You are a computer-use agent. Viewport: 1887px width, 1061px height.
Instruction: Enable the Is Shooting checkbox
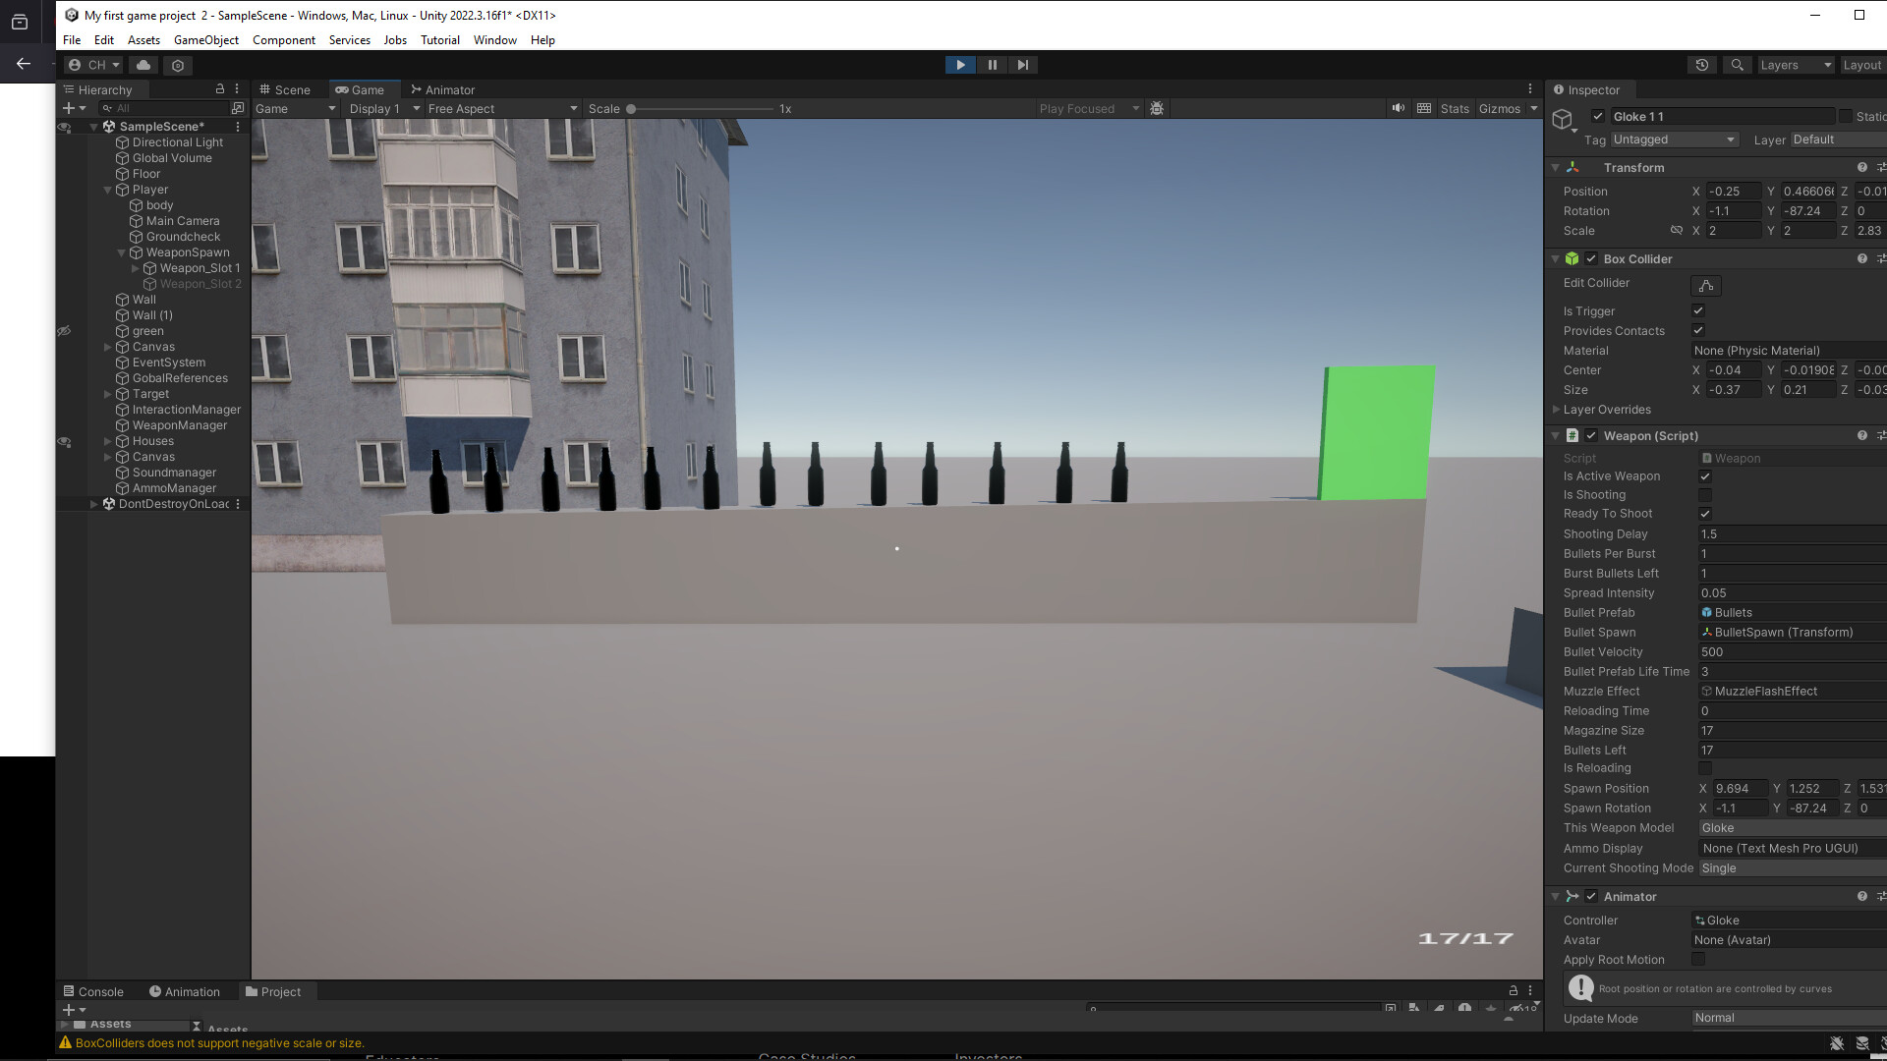point(1705,494)
